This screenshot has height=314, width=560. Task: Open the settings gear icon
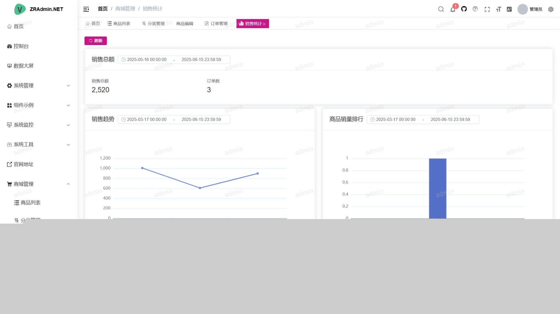click(x=551, y=9)
